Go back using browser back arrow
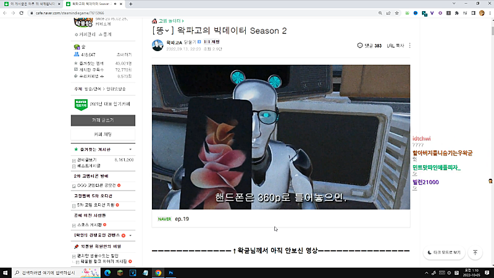 tap(5, 13)
